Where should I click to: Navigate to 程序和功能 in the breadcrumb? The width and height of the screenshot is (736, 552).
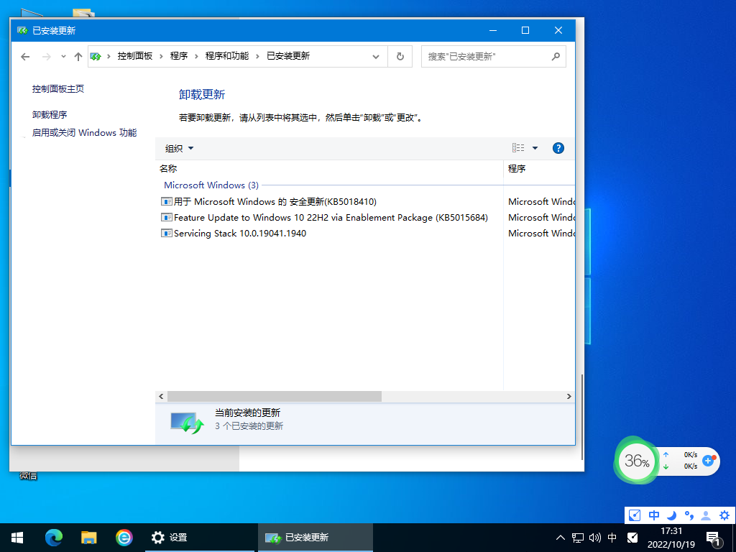pyautogui.click(x=226, y=56)
